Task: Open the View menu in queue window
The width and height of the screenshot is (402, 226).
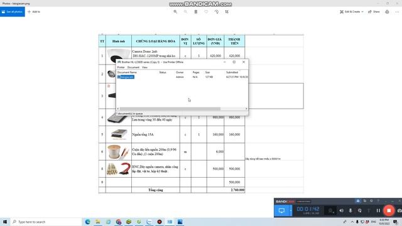Action: click(x=144, y=67)
